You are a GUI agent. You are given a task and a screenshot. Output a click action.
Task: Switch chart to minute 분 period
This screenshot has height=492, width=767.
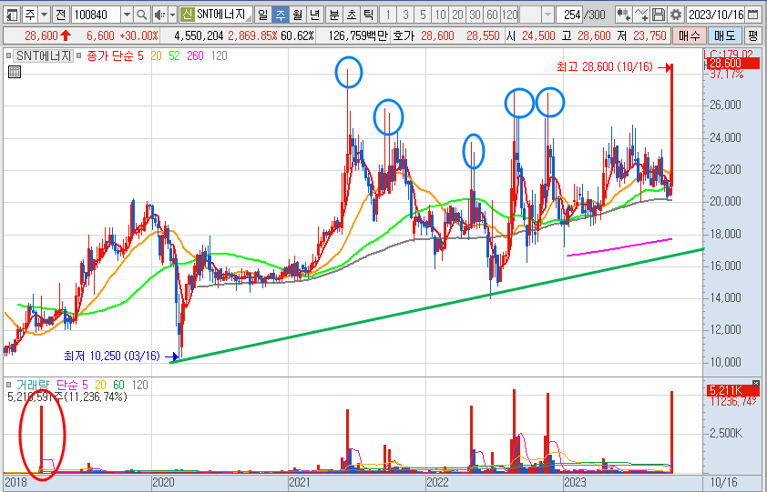click(x=334, y=15)
